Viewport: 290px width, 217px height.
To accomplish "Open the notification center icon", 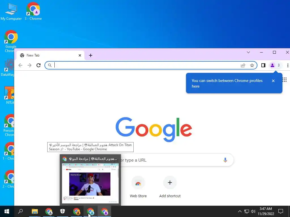I will coord(281,211).
